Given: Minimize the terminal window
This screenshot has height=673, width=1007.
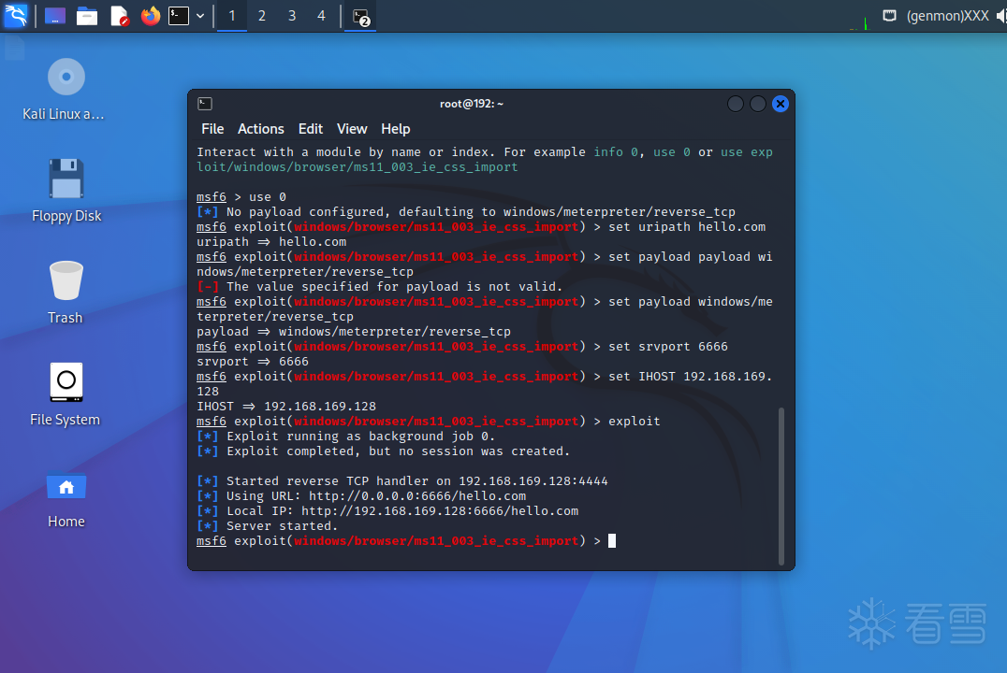Looking at the screenshot, I should (736, 104).
